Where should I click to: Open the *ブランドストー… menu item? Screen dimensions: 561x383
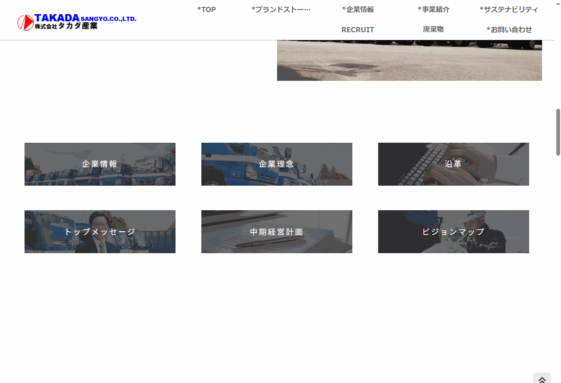pyautogui.click(x=281, y=9)
